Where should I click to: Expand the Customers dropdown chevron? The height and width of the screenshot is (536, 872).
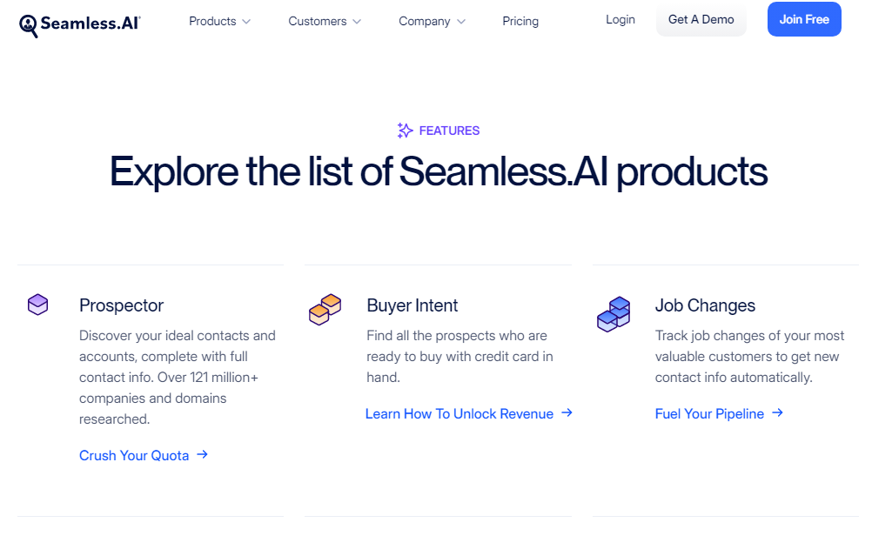coord(357,22)
